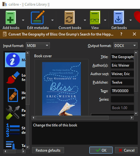The height and width of the screenshot is (156, 140).
Task: Click the red heart Donate icon
Action: tap(137, 17)
